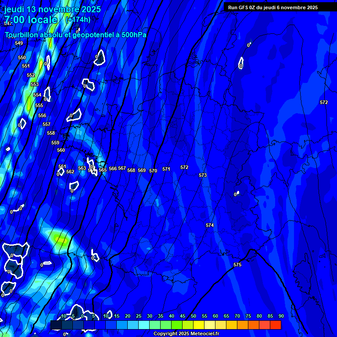Pick the bright green swatch under the 40 label
The image size is (337, 337).
pyautogui.click(x=177, y=325)
